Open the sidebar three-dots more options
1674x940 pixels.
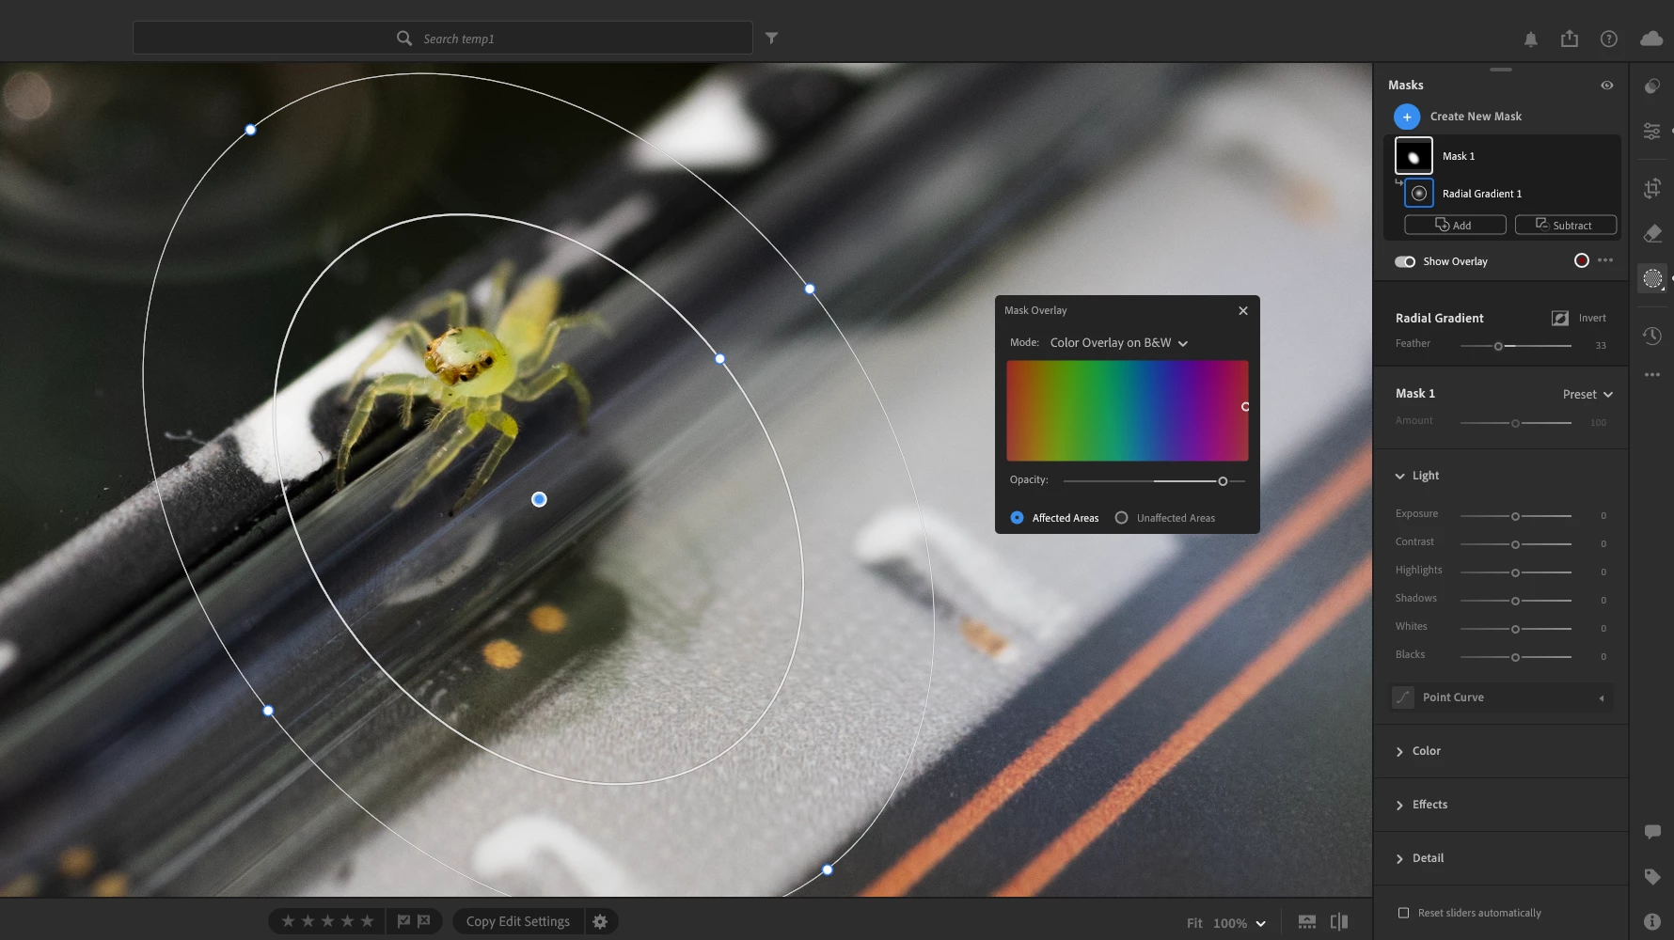pos(1652,374)
